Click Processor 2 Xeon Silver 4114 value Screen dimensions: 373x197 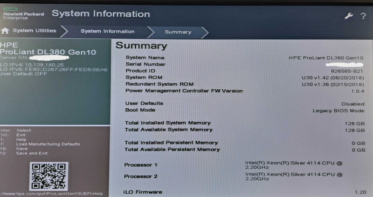click(x=294, y=177)
